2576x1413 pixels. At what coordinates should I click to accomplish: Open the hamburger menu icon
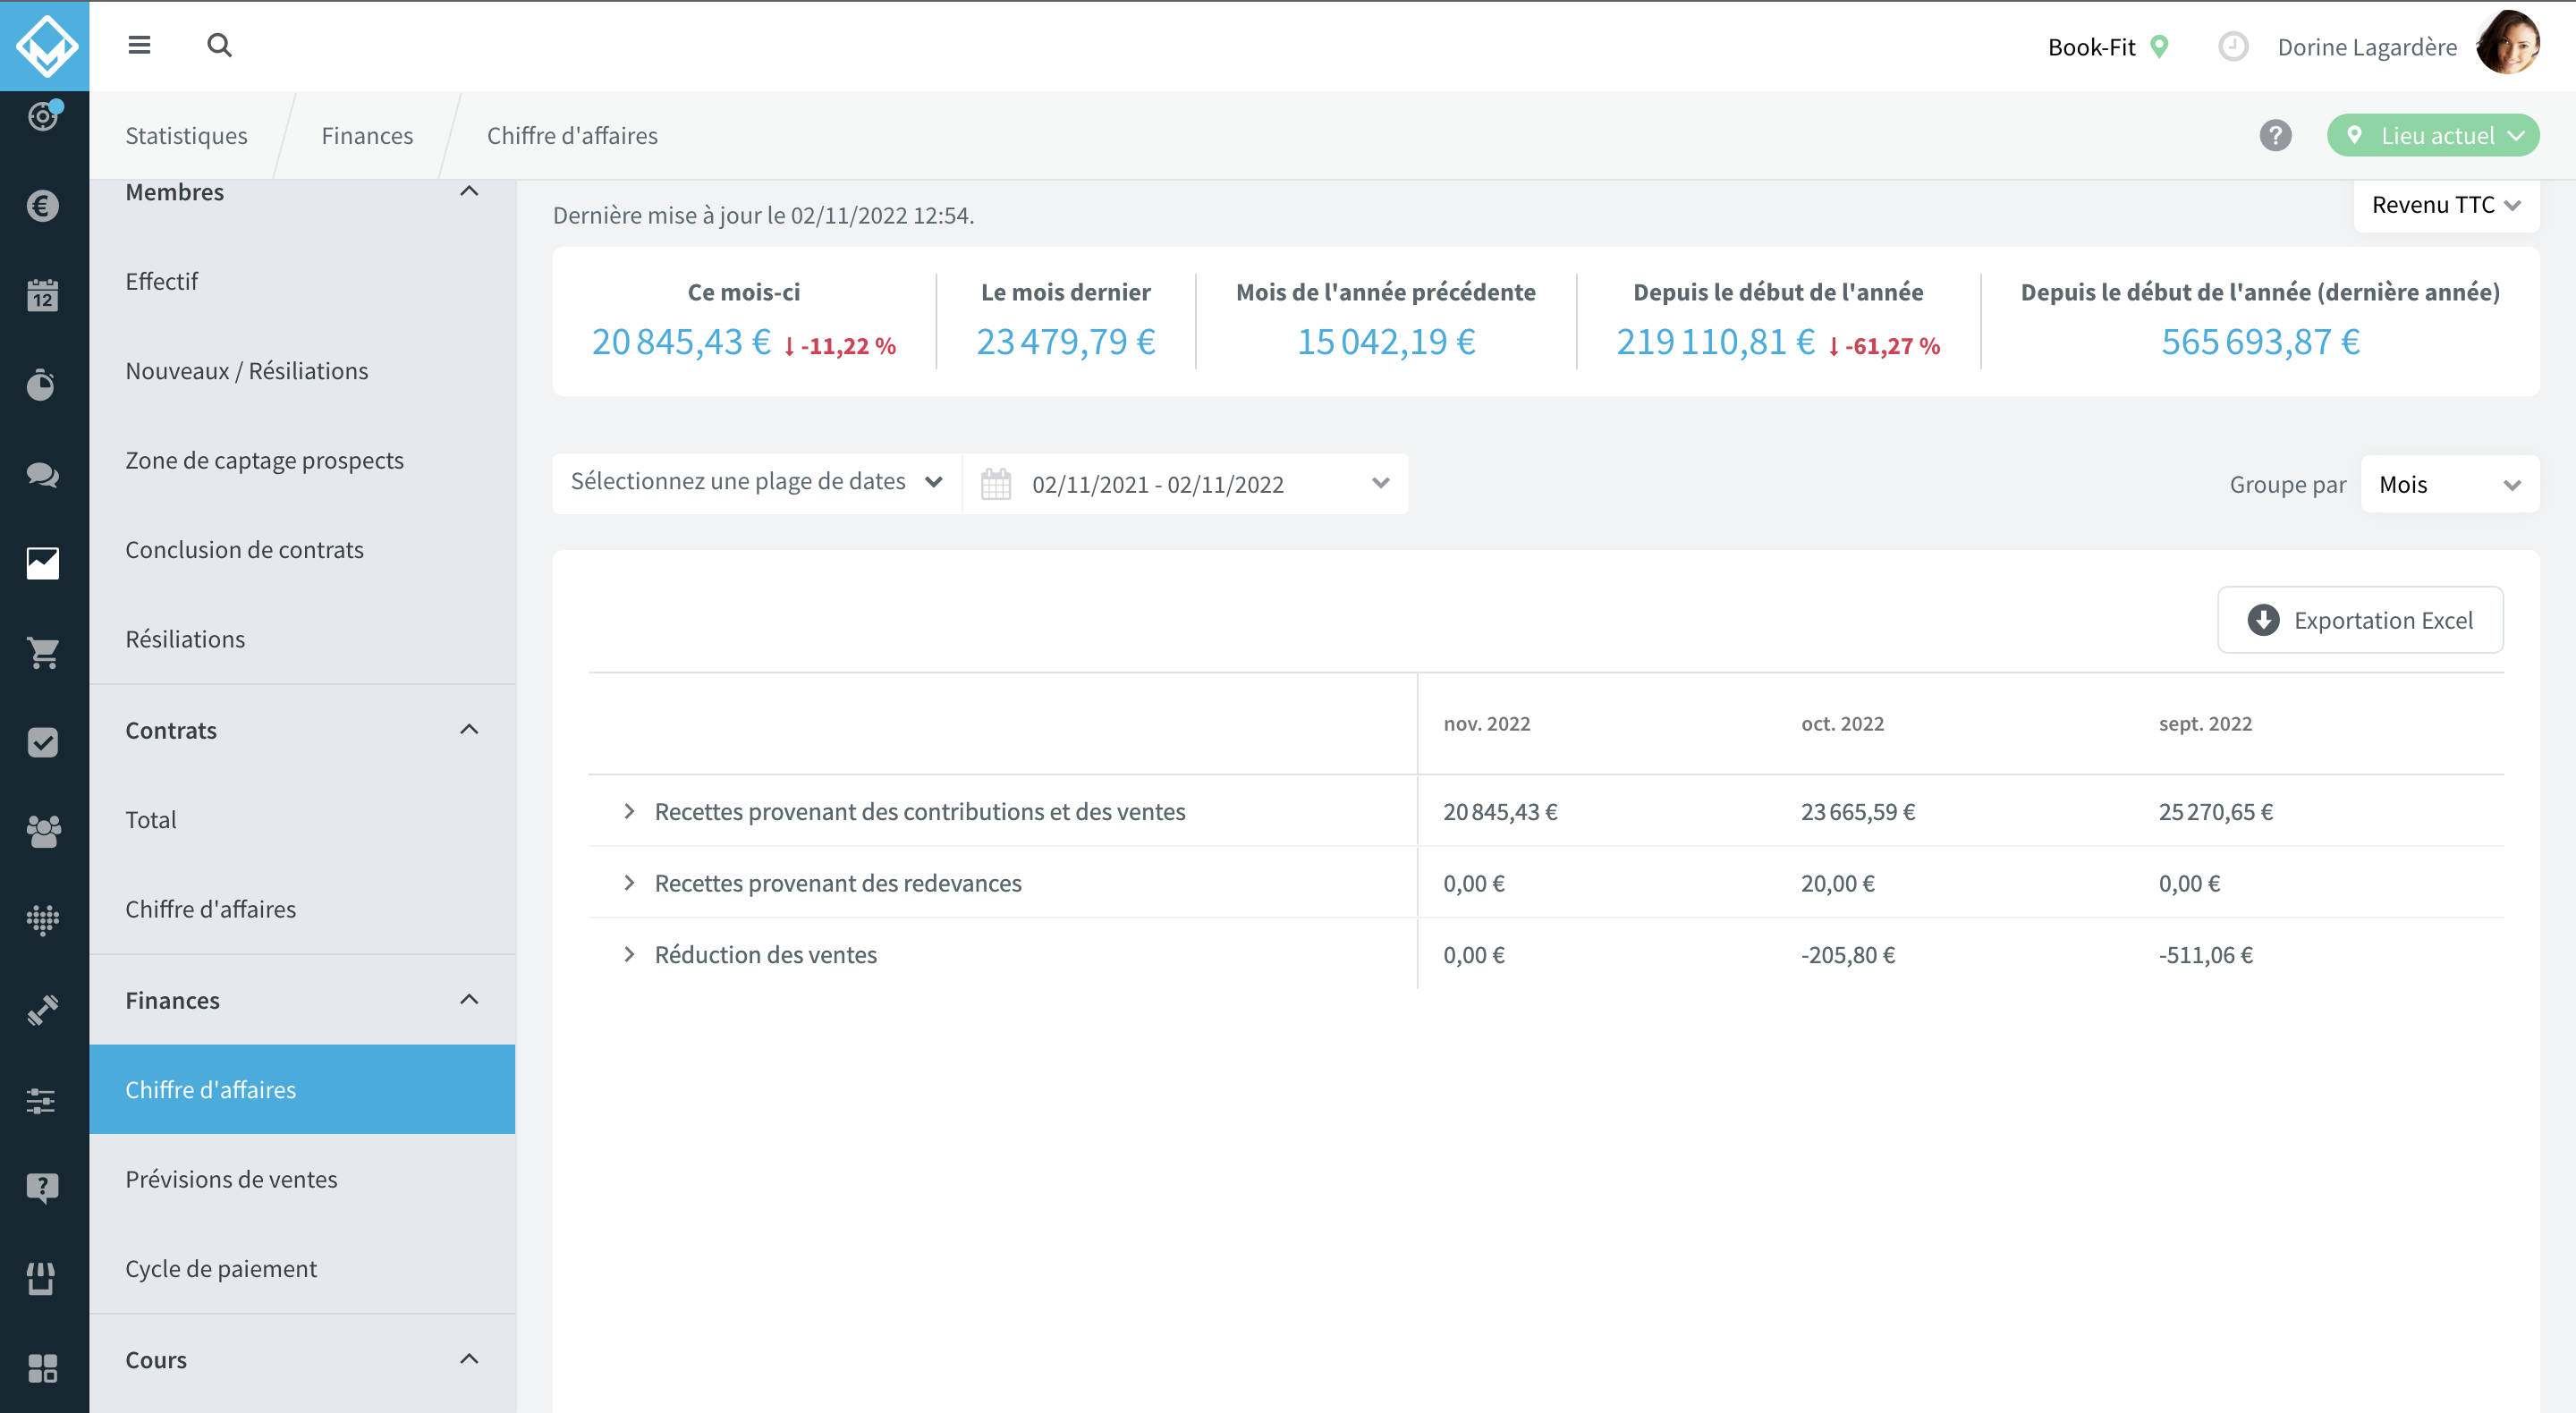click(139, 45)
